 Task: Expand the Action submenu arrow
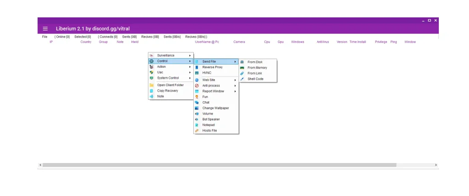190,67
